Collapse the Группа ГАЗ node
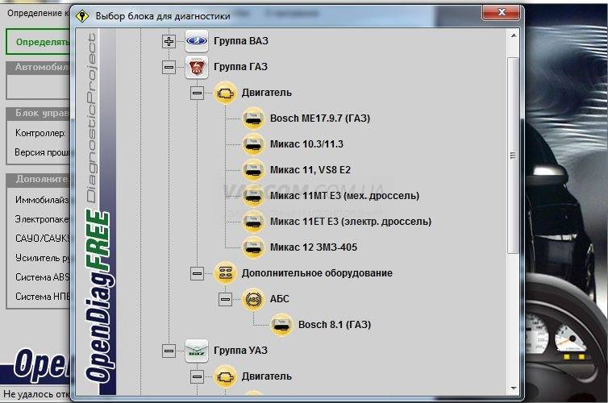608x403 pixels. [169, 67]
